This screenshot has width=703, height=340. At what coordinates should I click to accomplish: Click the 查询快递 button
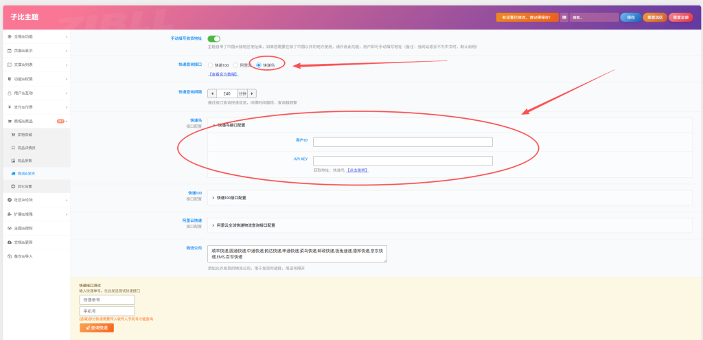click(x=97, y=328)
